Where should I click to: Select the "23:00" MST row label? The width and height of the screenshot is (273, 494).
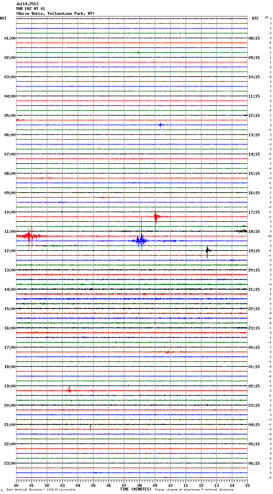click(10, 463)
